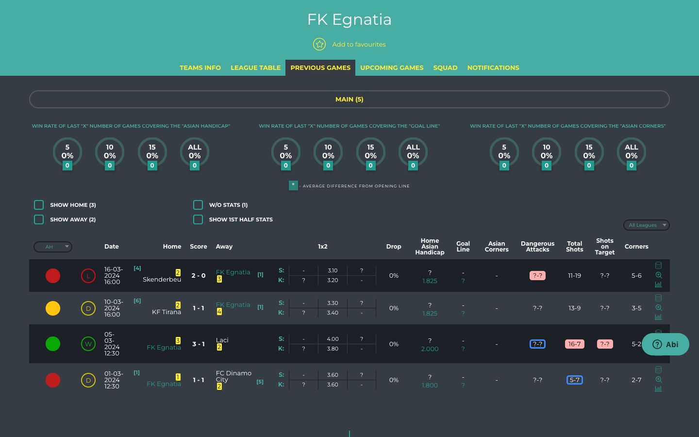The image size is (699, 437).
Task: Click the KF Tirana team name
Action: click(166, 312)
